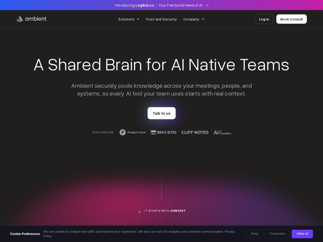The height and width of the screenshot is (242, 323).
Task: Open the Privacy Policy link
Action: pyautogui.click(x=230, y=232)
